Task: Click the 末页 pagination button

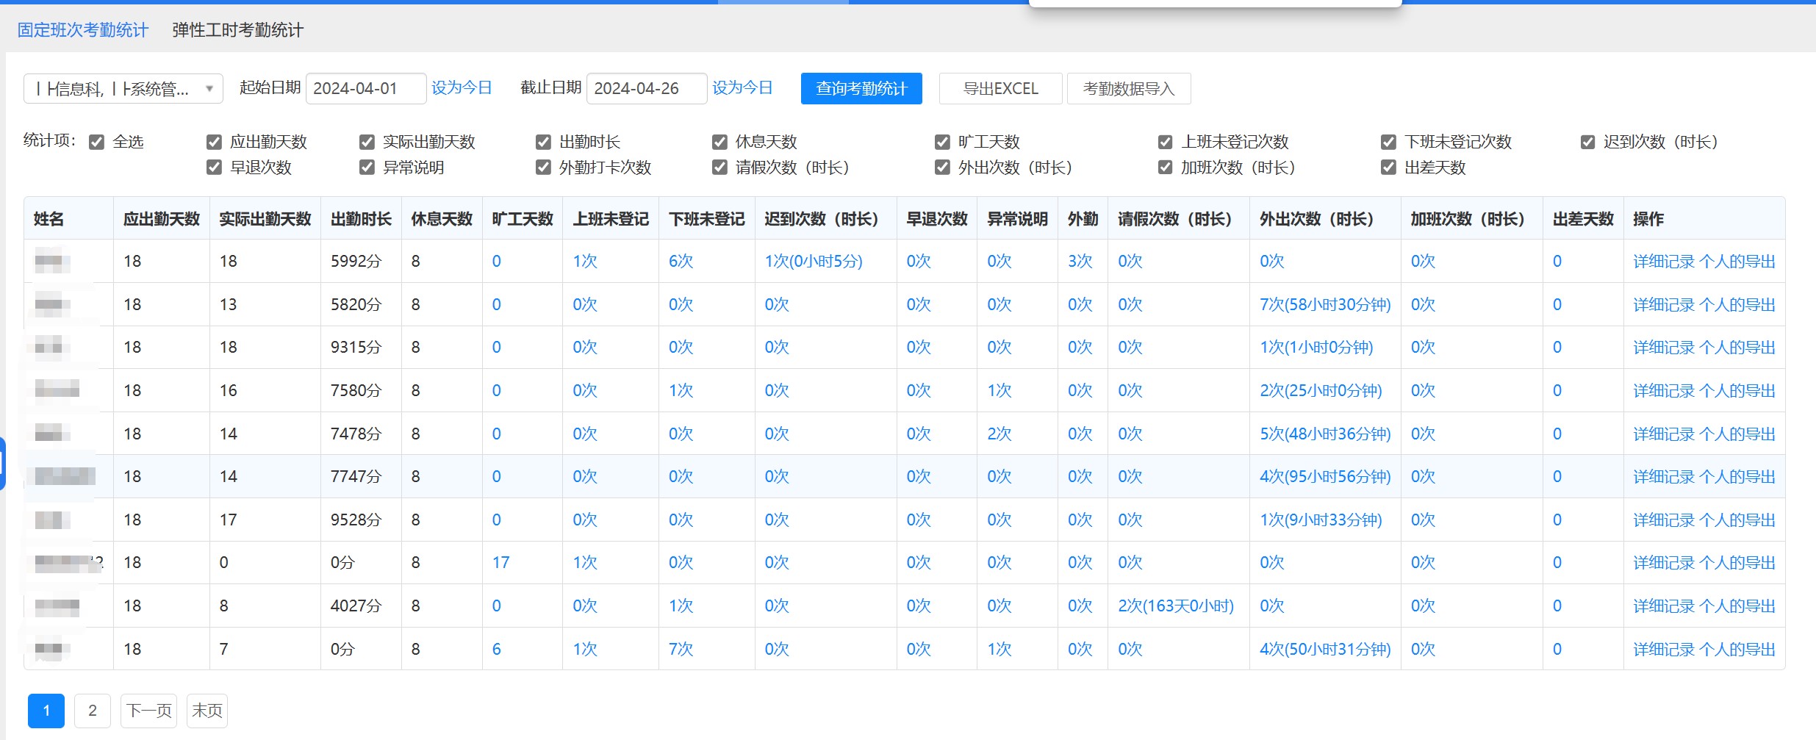Action: [207, 711]
